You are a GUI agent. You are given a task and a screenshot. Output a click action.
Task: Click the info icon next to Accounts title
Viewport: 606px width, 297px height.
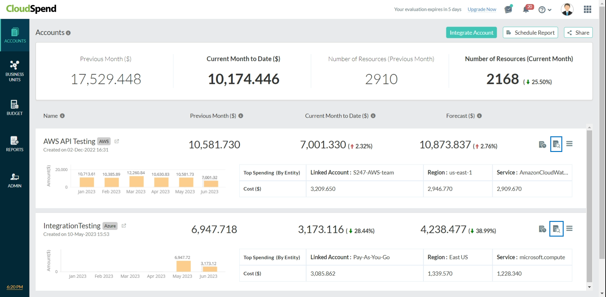(68, 33)
